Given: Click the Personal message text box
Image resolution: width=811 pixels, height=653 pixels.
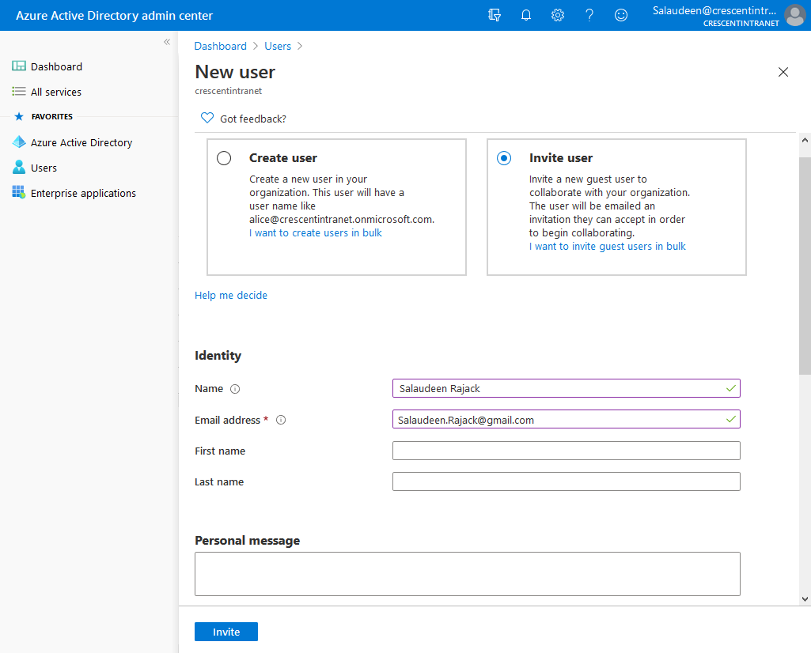Looking at the screenshot, I should [467, 574].
